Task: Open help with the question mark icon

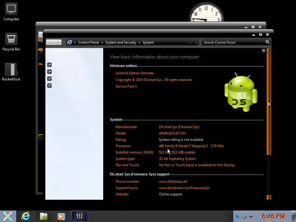Action: point(264,51)
